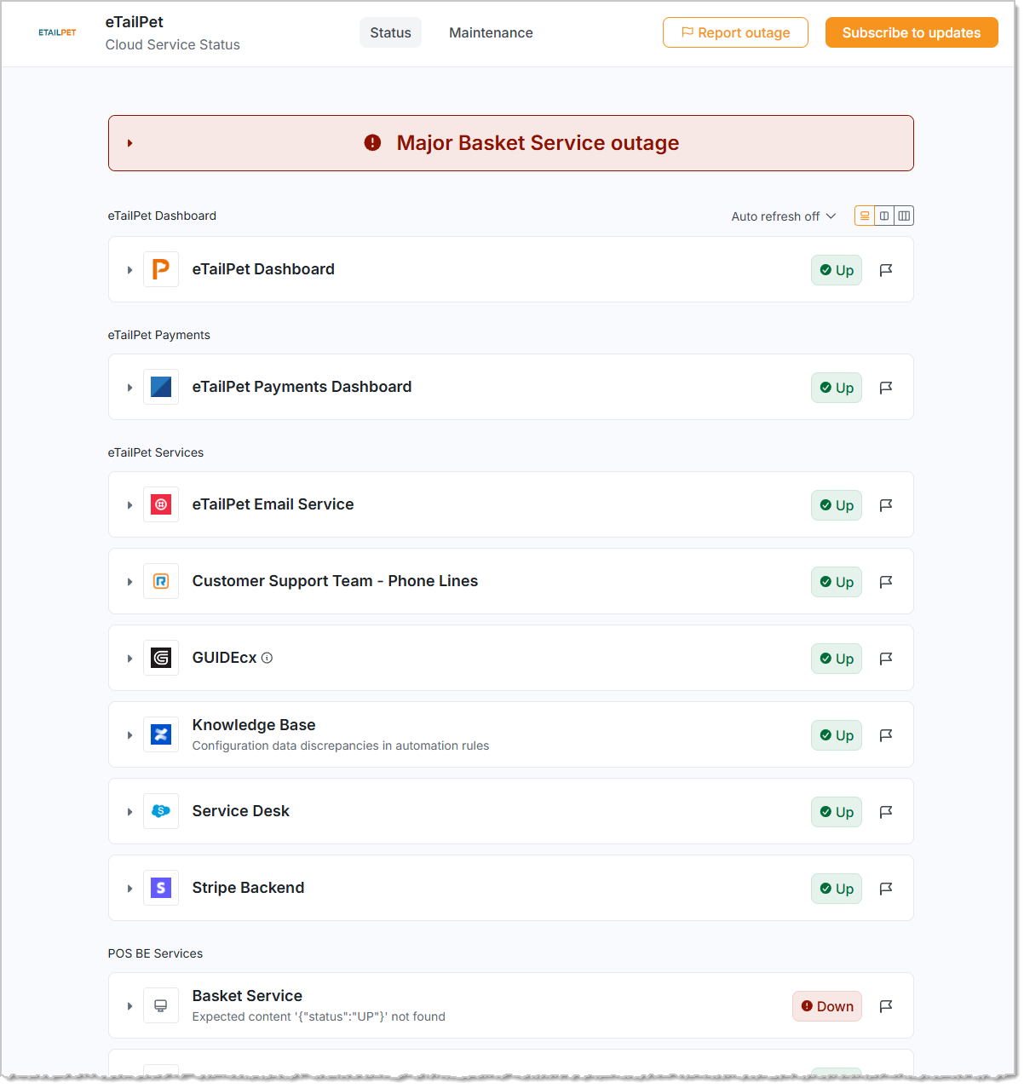The height and width of the screenshot is (1088, 1024).
Task: Expand the Service Desk row
Action: pos(129,812)
